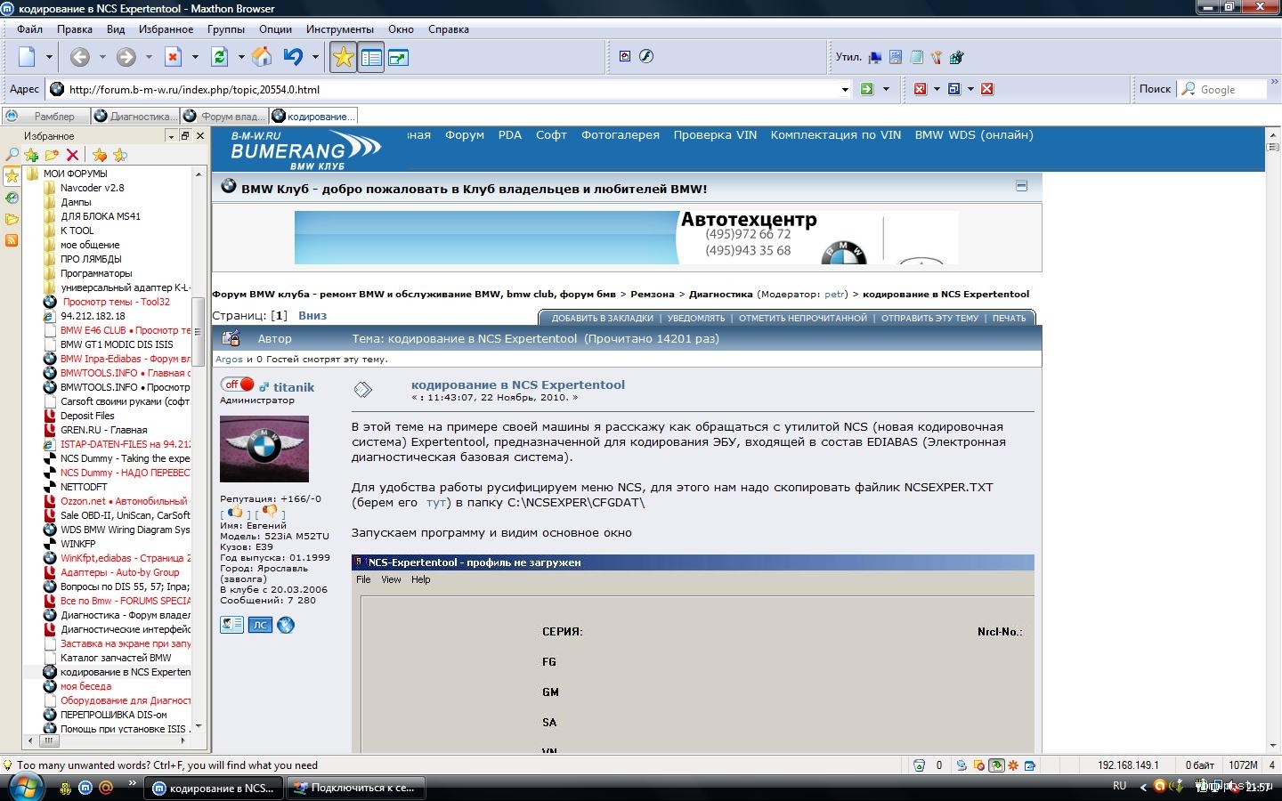The image size is (1282, 801).
Task: Click the red X delete favorite icon
Action: [x=73, y=155]
